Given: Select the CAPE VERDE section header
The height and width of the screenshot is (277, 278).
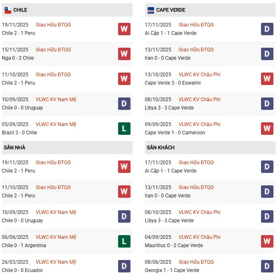Looking at the screenshot, I should pos(171,10).
